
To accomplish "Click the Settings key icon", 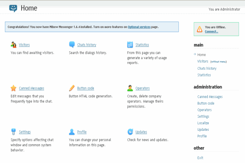I will 13,132.
